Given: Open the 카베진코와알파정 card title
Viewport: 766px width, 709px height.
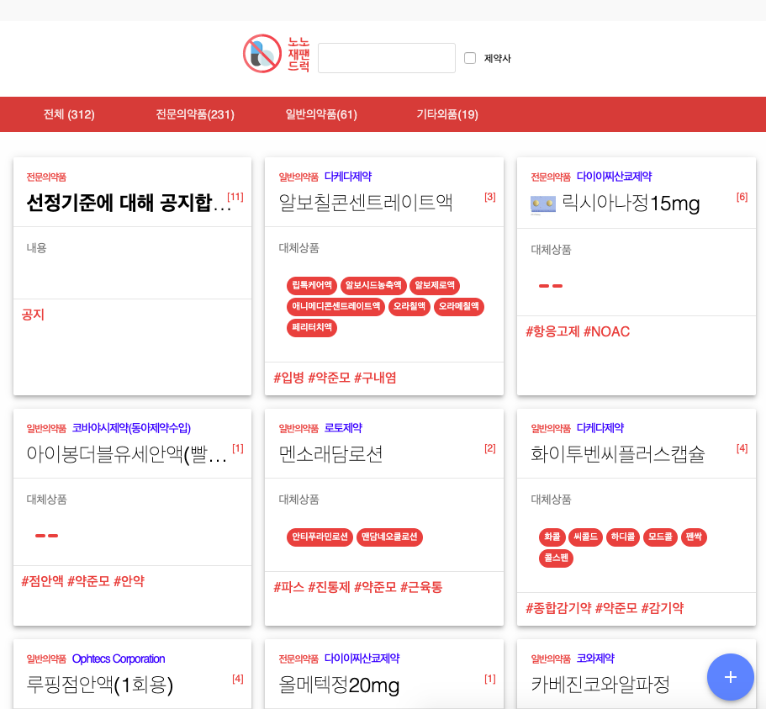Looking at the screenshot, I should (x=600, y=685).
